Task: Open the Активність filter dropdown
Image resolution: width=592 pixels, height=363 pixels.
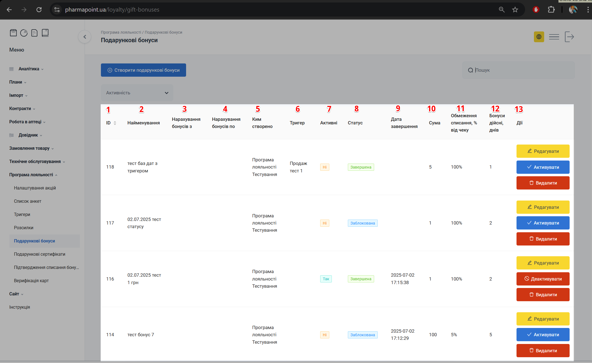Action: coord(137,93)
